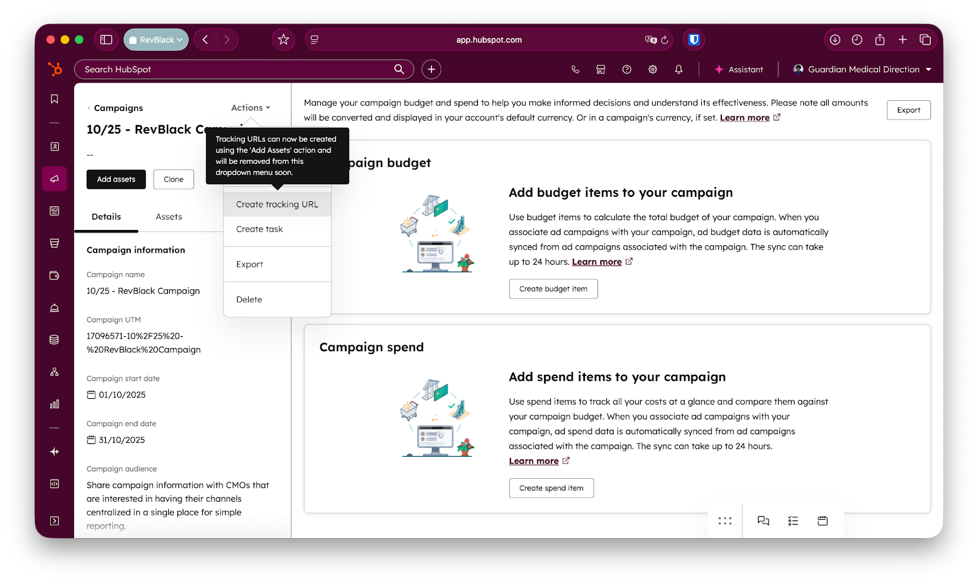Screen dimensions: 978x584
Task: Open Learn more link in the budget description header
Action: [745, 117]
